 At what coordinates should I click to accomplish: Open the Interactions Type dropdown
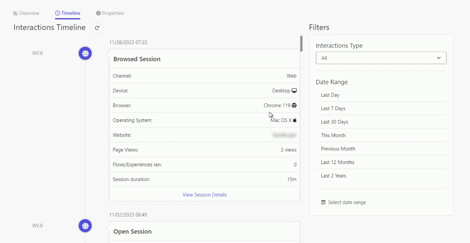[381, 58]
